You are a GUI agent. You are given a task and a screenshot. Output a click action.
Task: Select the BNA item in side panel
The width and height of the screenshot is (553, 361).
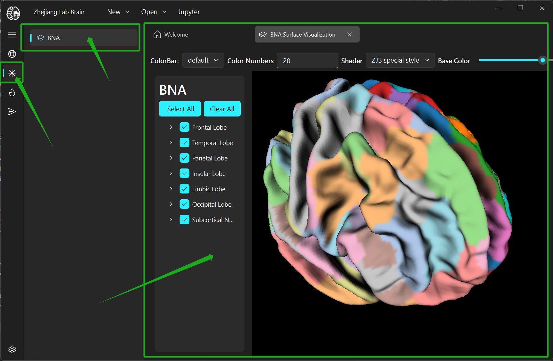coord(84,38)
